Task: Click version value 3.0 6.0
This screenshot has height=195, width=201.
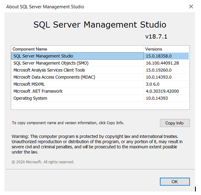Action: click(152, 84)
